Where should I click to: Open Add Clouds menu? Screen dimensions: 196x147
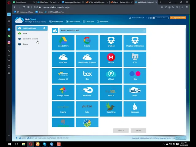coord(103,22)
